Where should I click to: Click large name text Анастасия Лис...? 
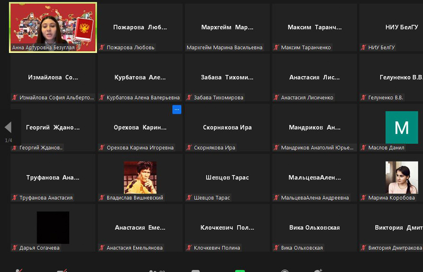click(x=315, y=77)
